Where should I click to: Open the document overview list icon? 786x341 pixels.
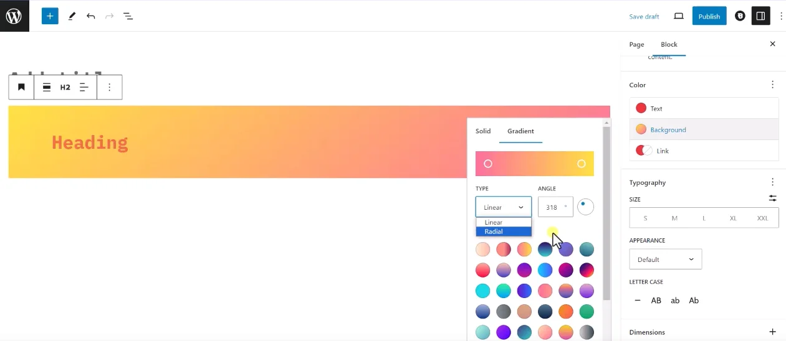click(x=128, y=16)
